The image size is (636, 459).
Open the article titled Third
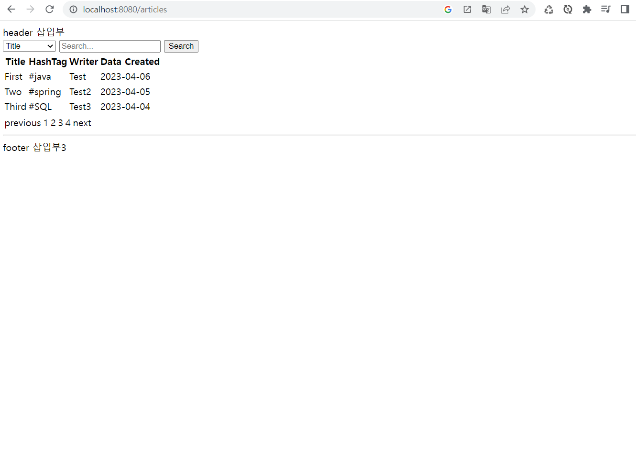(15, 107)
